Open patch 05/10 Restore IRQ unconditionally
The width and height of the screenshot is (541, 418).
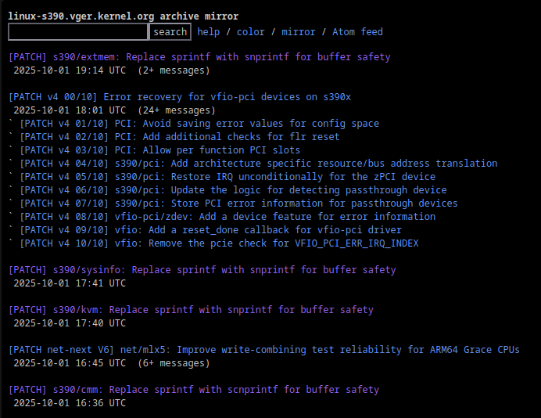pos(228,177)
